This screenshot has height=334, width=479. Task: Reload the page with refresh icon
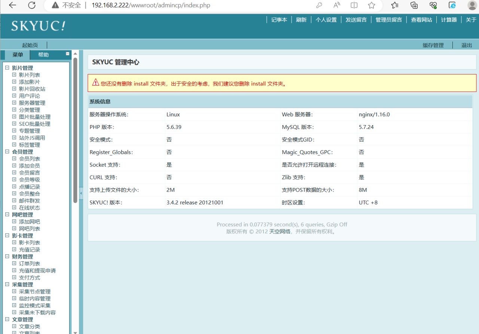32,5
